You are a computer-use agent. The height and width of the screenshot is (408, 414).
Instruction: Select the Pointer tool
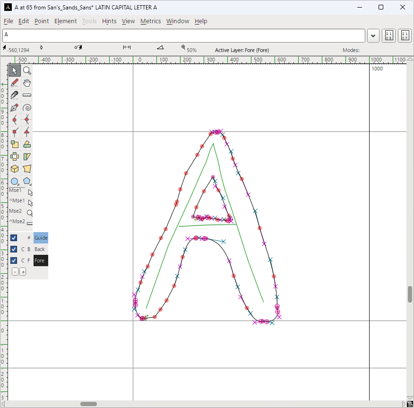coord(15,70)
